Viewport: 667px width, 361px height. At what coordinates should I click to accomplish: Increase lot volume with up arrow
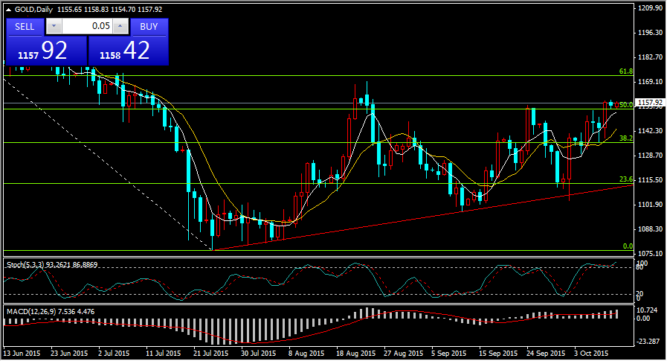pyautogui.click(x=120, y=26)
